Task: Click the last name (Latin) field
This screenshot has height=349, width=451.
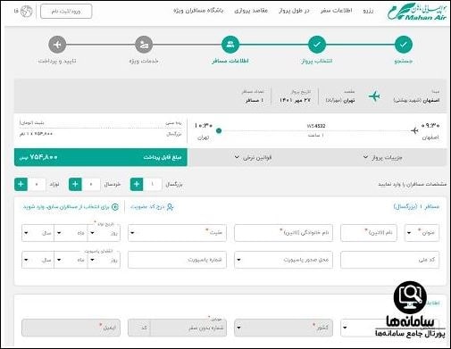Action: tap(283, 233)
